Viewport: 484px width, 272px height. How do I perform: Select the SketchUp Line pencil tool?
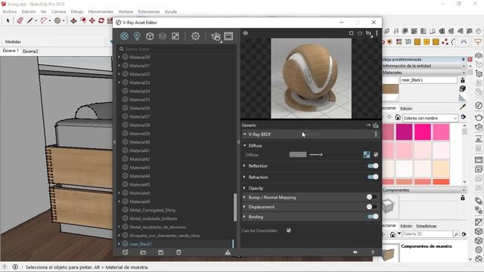click(x=29, y=20)
